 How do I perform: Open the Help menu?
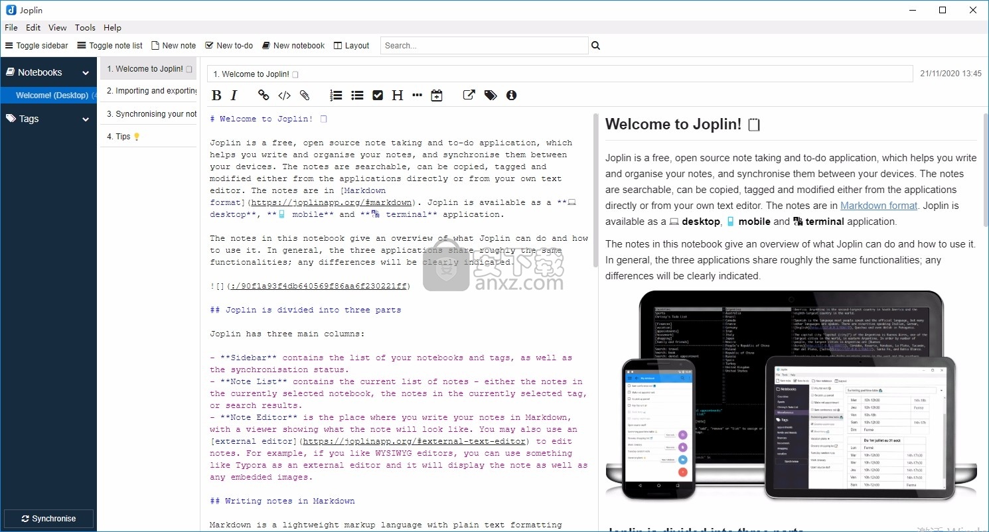click(113, 28)
